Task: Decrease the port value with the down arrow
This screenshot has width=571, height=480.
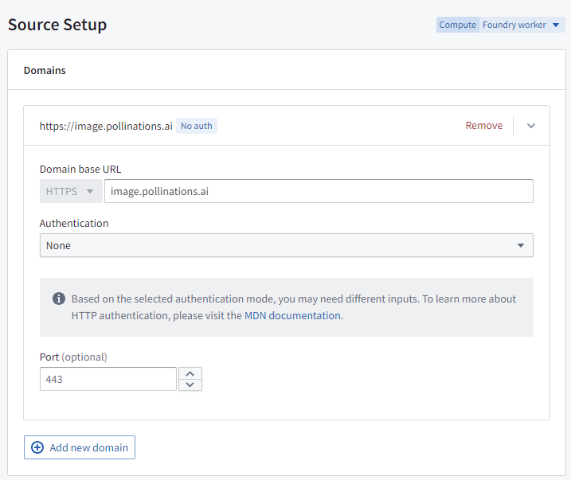Action: (190, 384)
